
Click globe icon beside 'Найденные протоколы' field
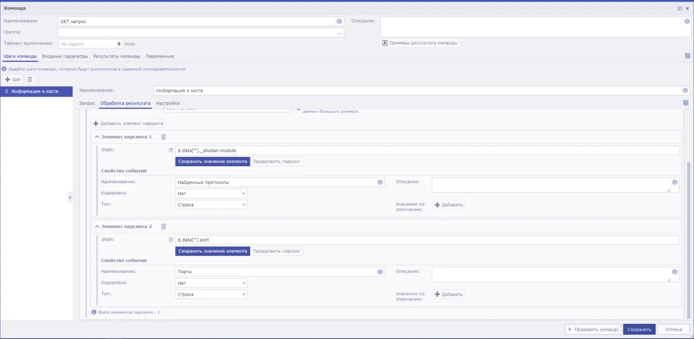pyautogui.click(x=380, y=182)
